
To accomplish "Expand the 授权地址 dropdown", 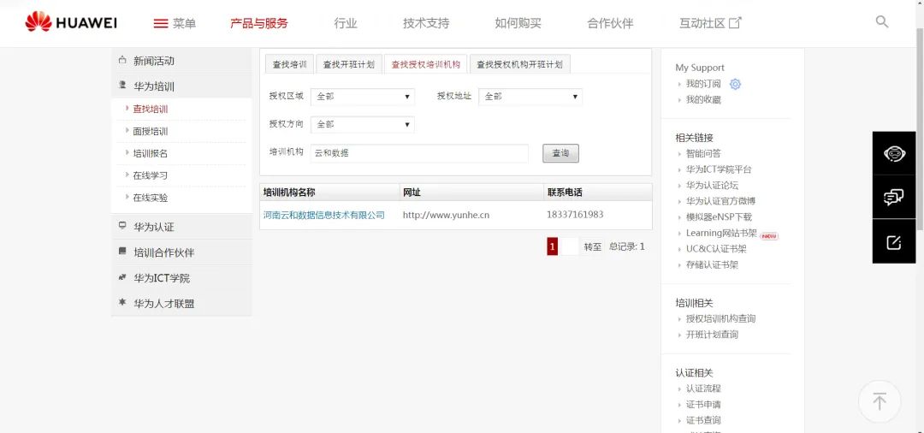I will [530, 97].
